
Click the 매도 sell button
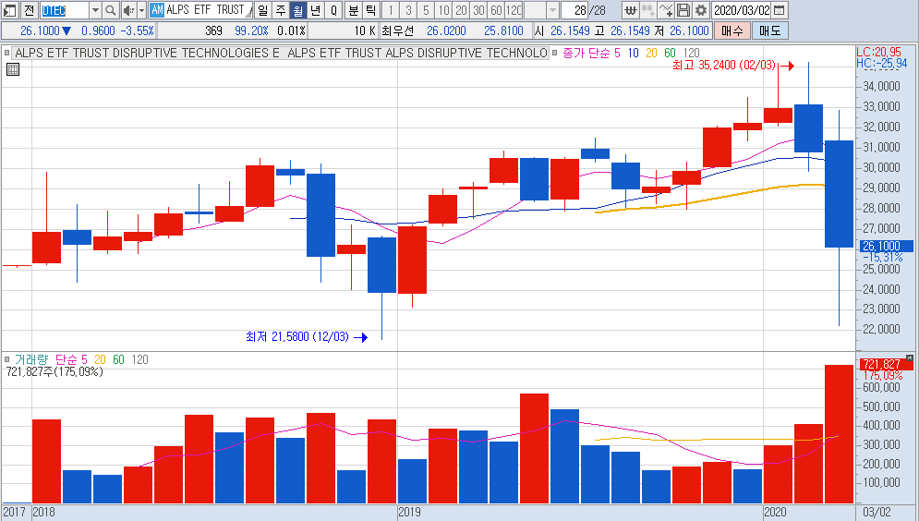click(x=769, y=30)
